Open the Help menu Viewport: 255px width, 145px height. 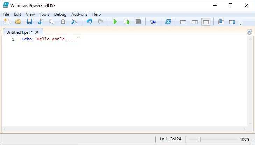[x=97, y=14]
